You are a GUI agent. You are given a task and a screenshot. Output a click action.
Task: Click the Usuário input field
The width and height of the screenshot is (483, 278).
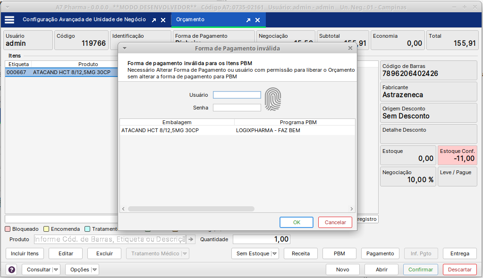(237, 95)
